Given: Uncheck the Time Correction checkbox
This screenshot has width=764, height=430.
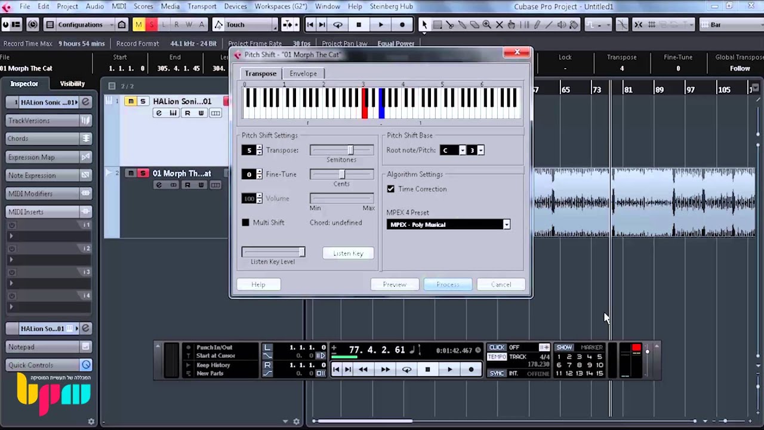Looking at the screenshot, I should coord(390,189).
